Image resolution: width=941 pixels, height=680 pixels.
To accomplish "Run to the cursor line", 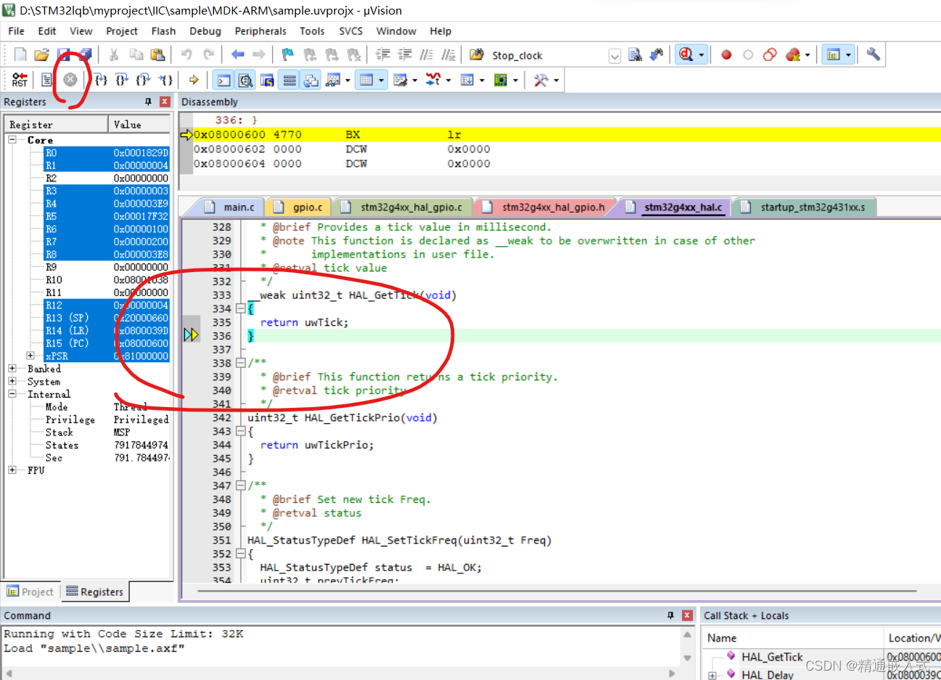I will tap(166, 80).
